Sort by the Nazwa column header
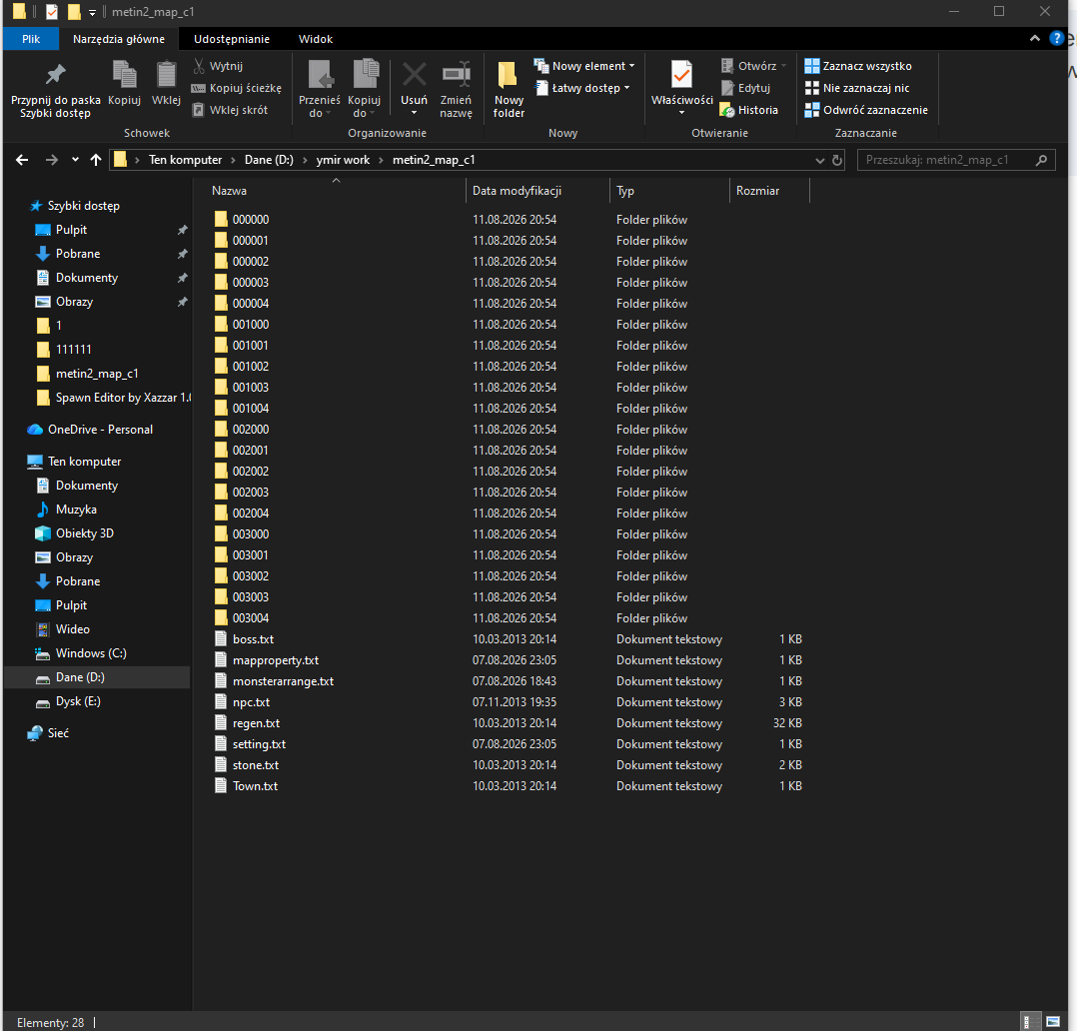Viewport: 1077px width, 1031px height. [336, 191]
